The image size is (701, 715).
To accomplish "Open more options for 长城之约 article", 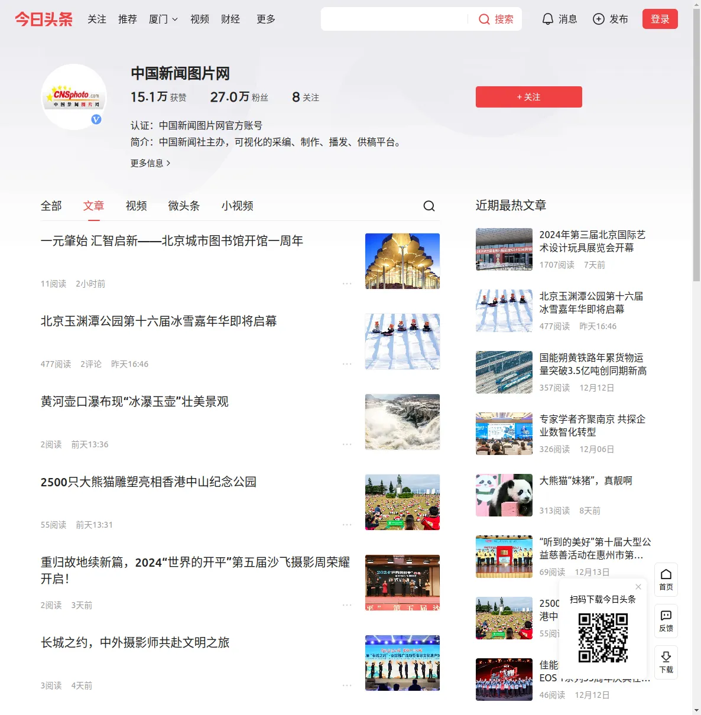I will coord(347,685).
